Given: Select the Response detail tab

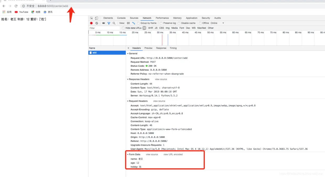Looking at the screenshot, I should click(x=161, y=48).
